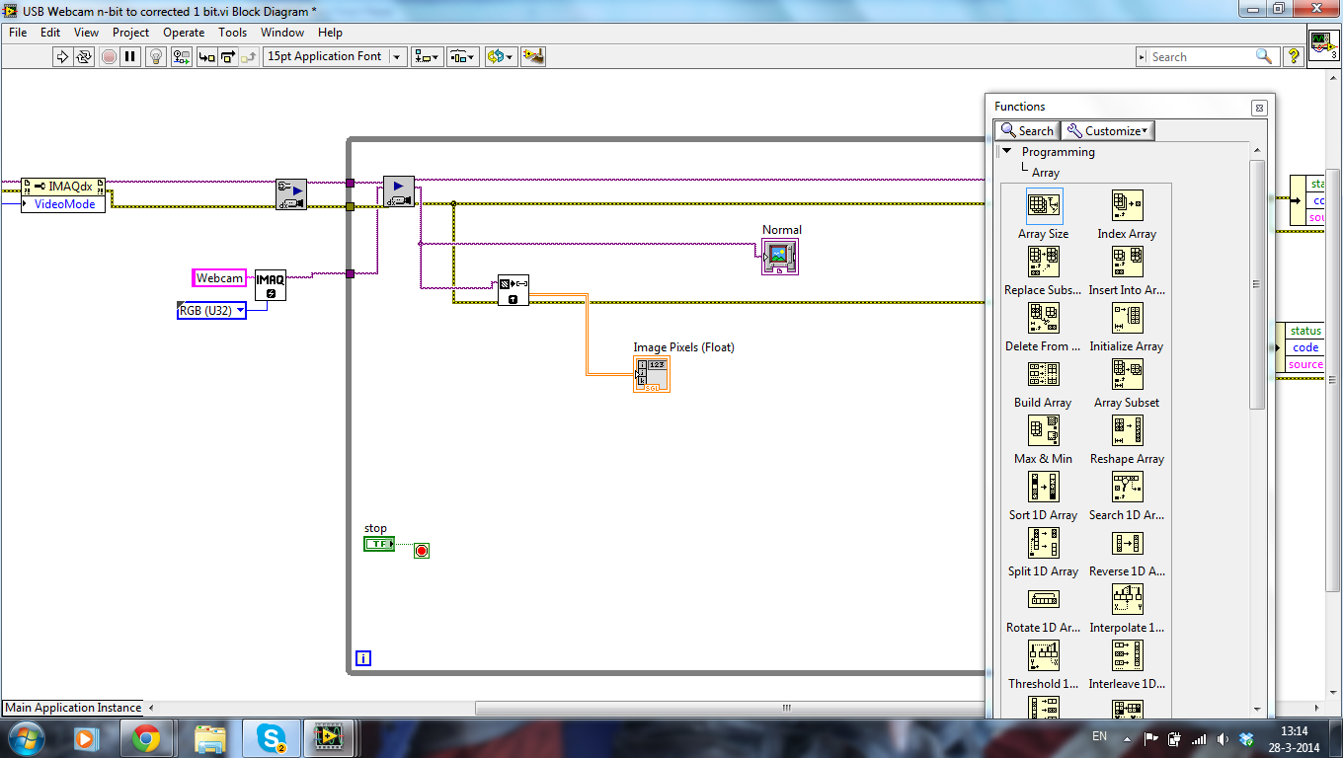Screen dimensions: 1343x758
Task: Open the Operate menu
Action: (184, 33)
